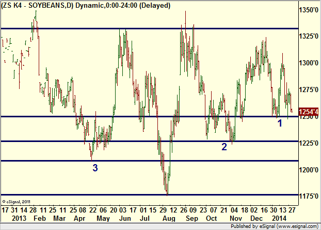Click the date tick 03 above Jun
This screenshot has height=230, width=321.
(x=123, y=210)
